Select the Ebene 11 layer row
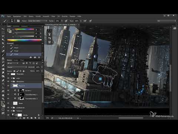The width and height of the screenshot is (178, 134). (26, 86)
